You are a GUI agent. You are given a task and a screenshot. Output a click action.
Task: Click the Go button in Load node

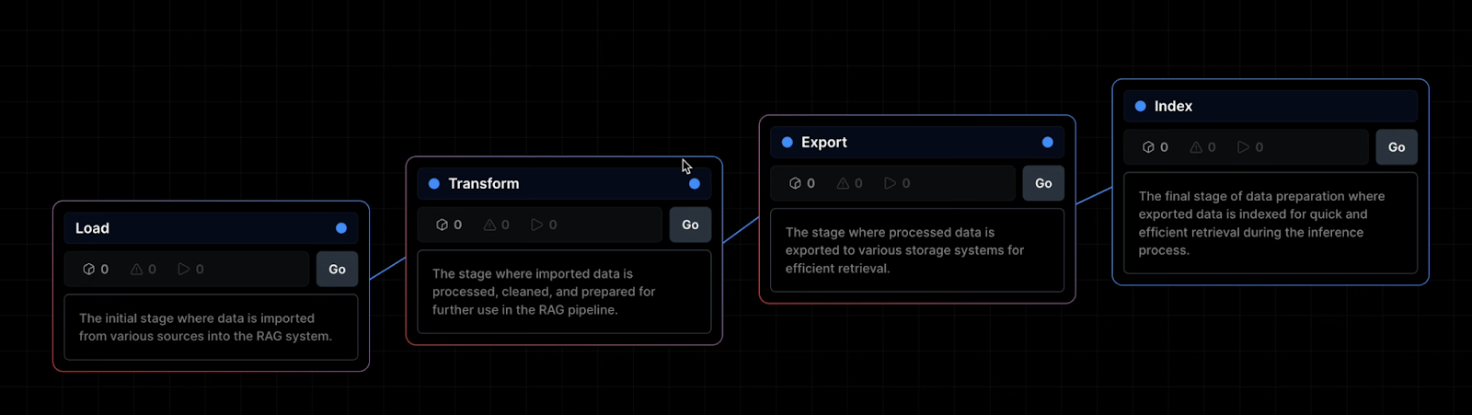coord(337,270)
